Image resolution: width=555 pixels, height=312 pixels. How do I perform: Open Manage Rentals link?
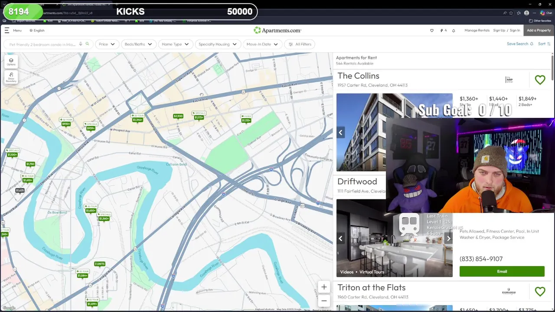(x=477, y=30)
